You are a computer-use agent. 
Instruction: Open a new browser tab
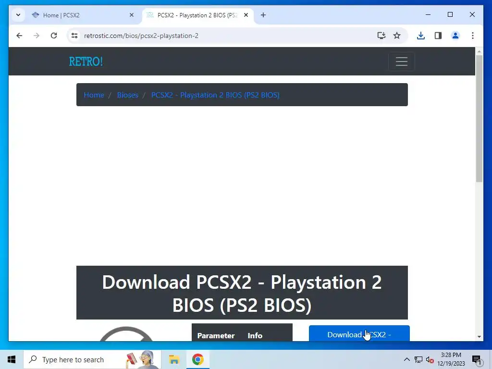click(263, 15)
